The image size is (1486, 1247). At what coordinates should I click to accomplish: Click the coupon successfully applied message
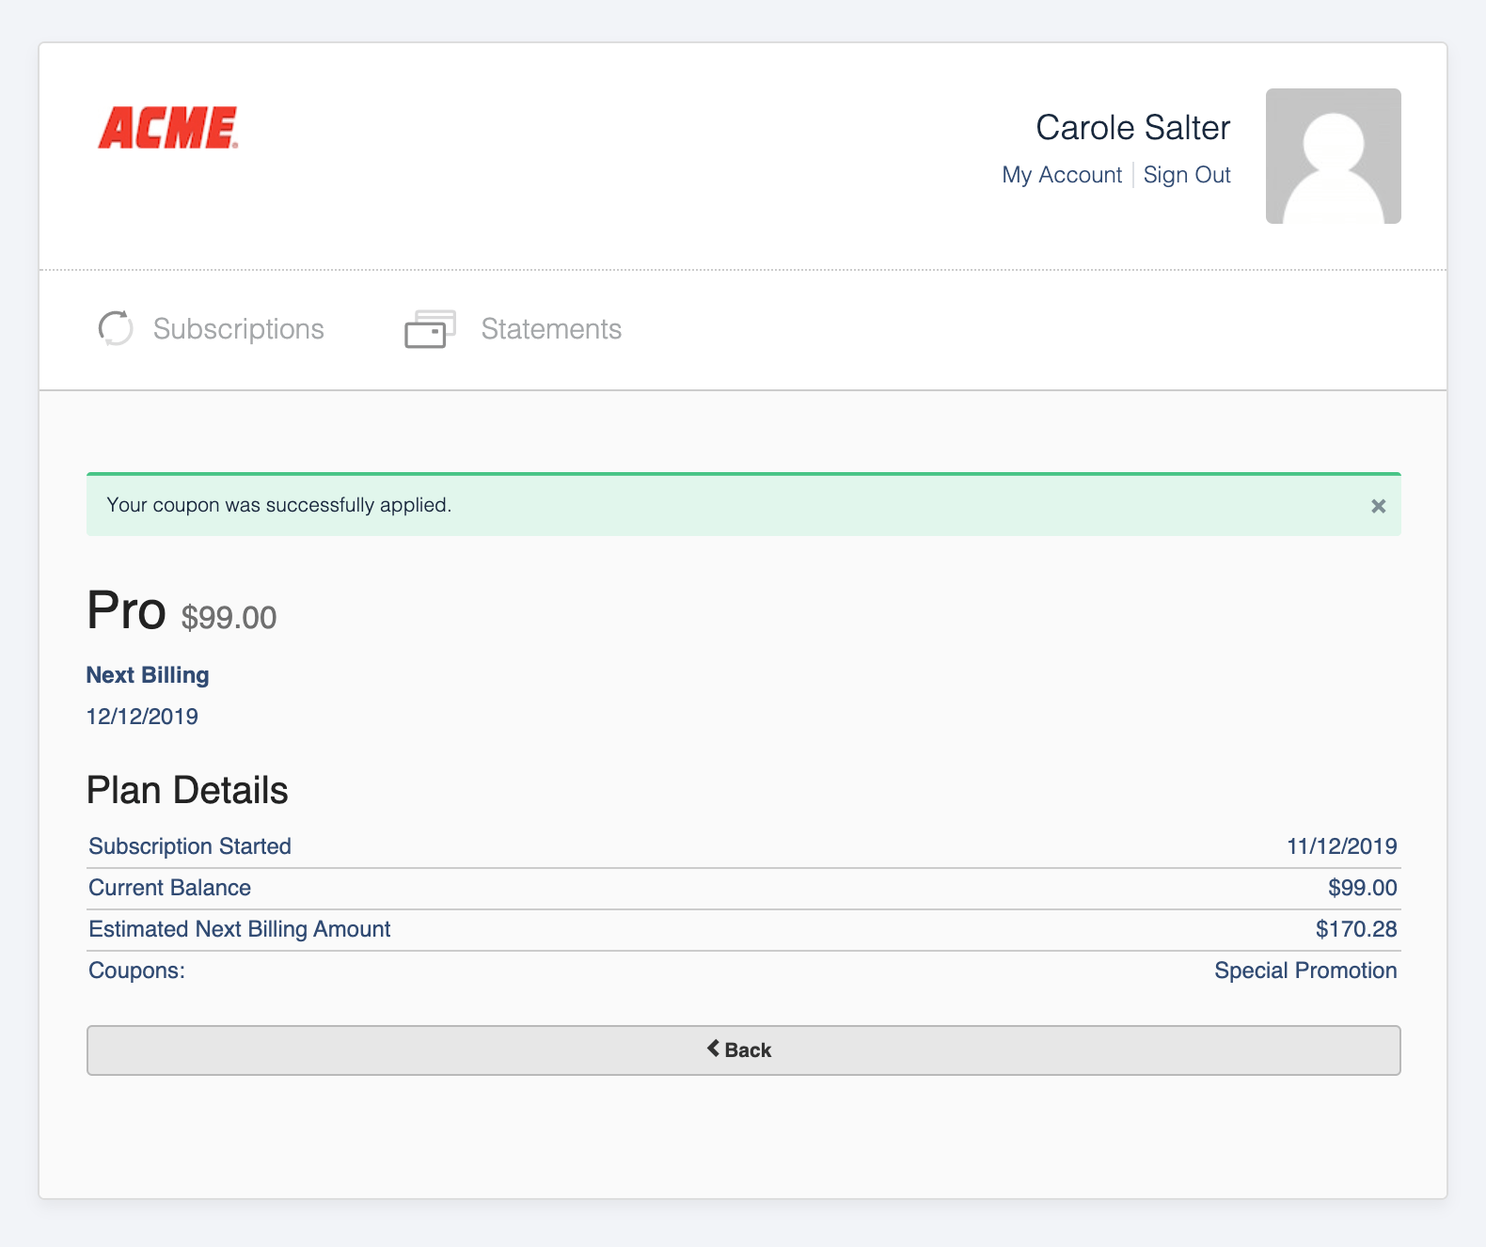pyautogui.click(x=279, y=505)
